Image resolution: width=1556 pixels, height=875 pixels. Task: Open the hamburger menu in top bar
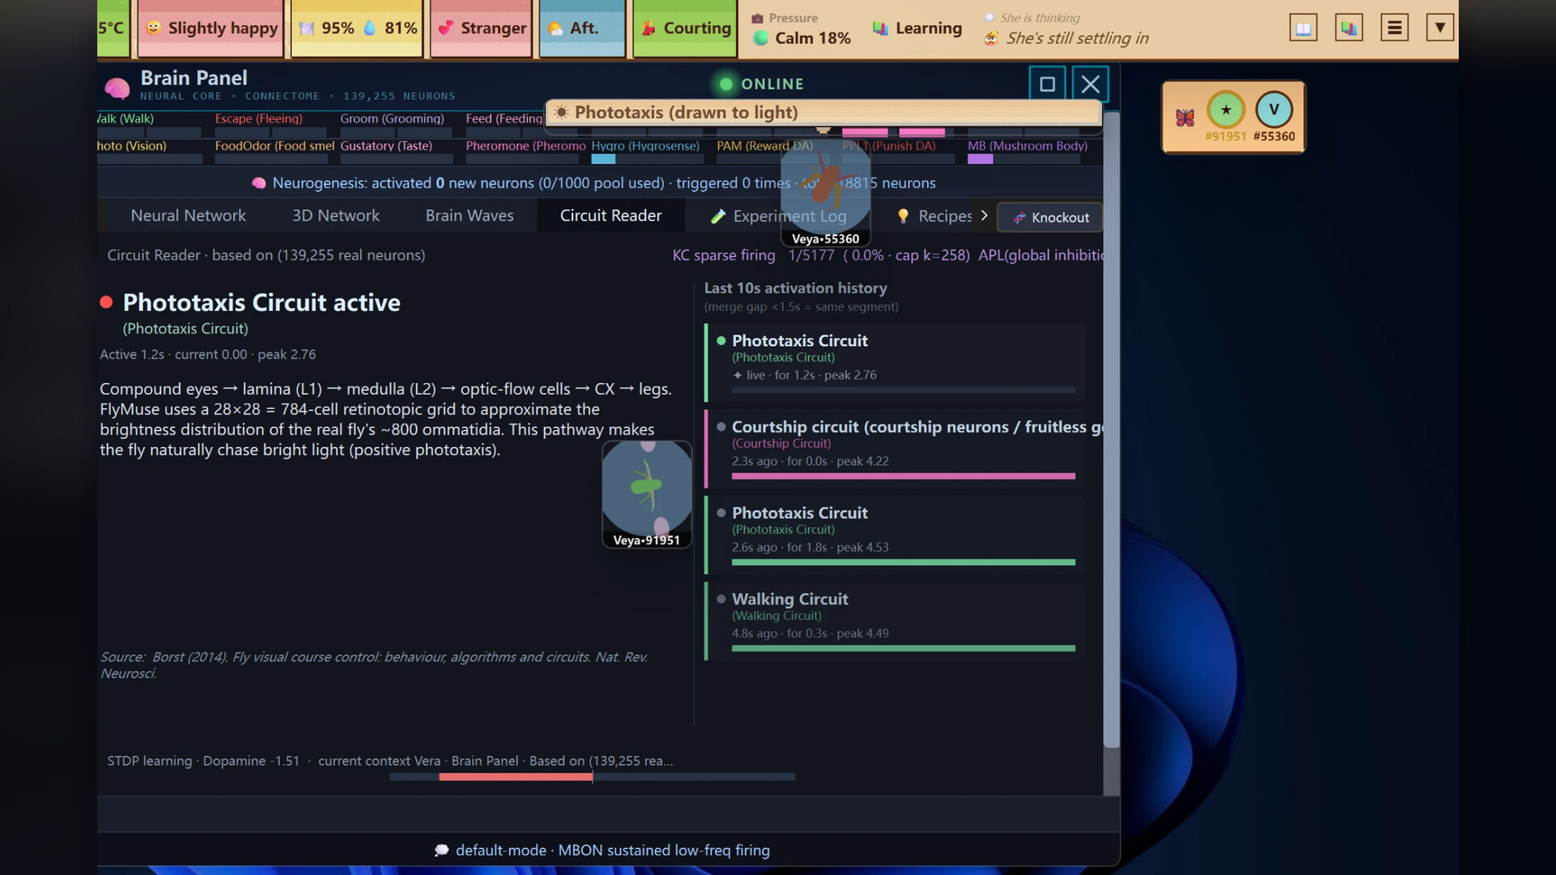1394,28
